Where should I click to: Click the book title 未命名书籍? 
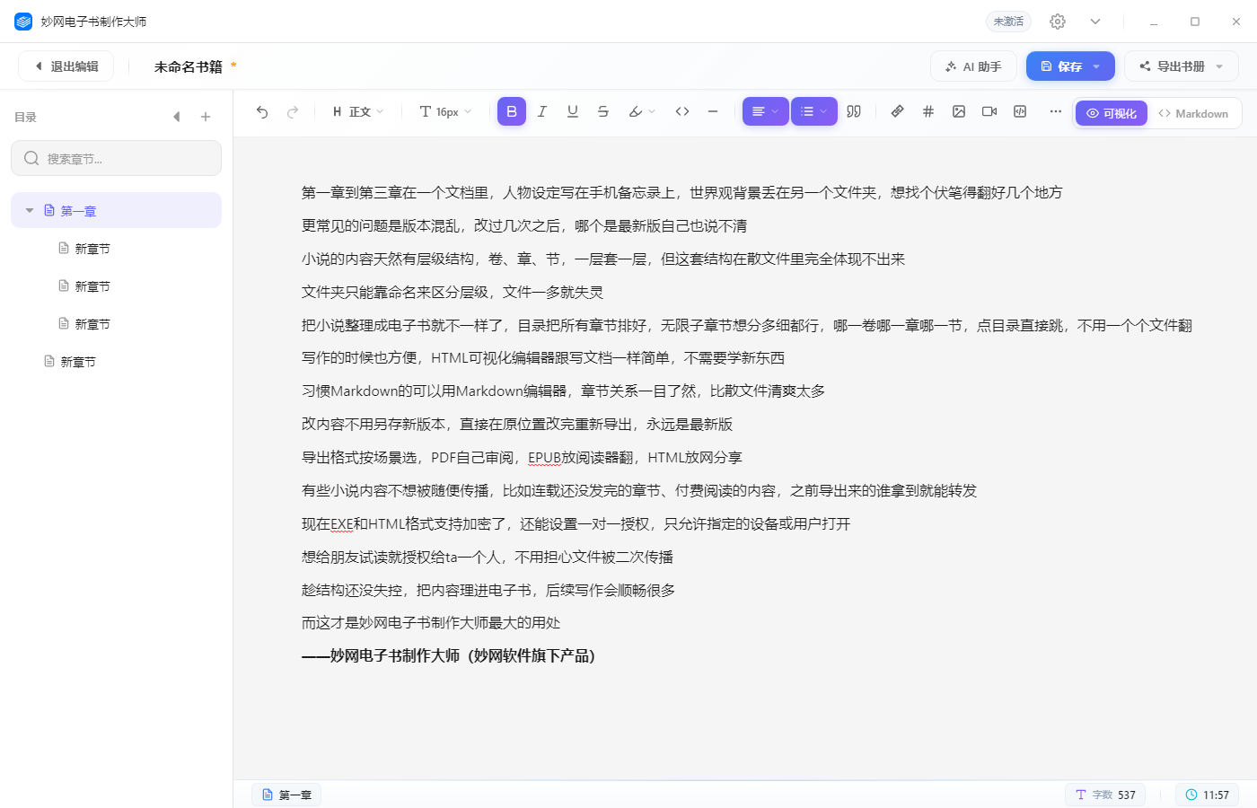[x=188, y=66]
